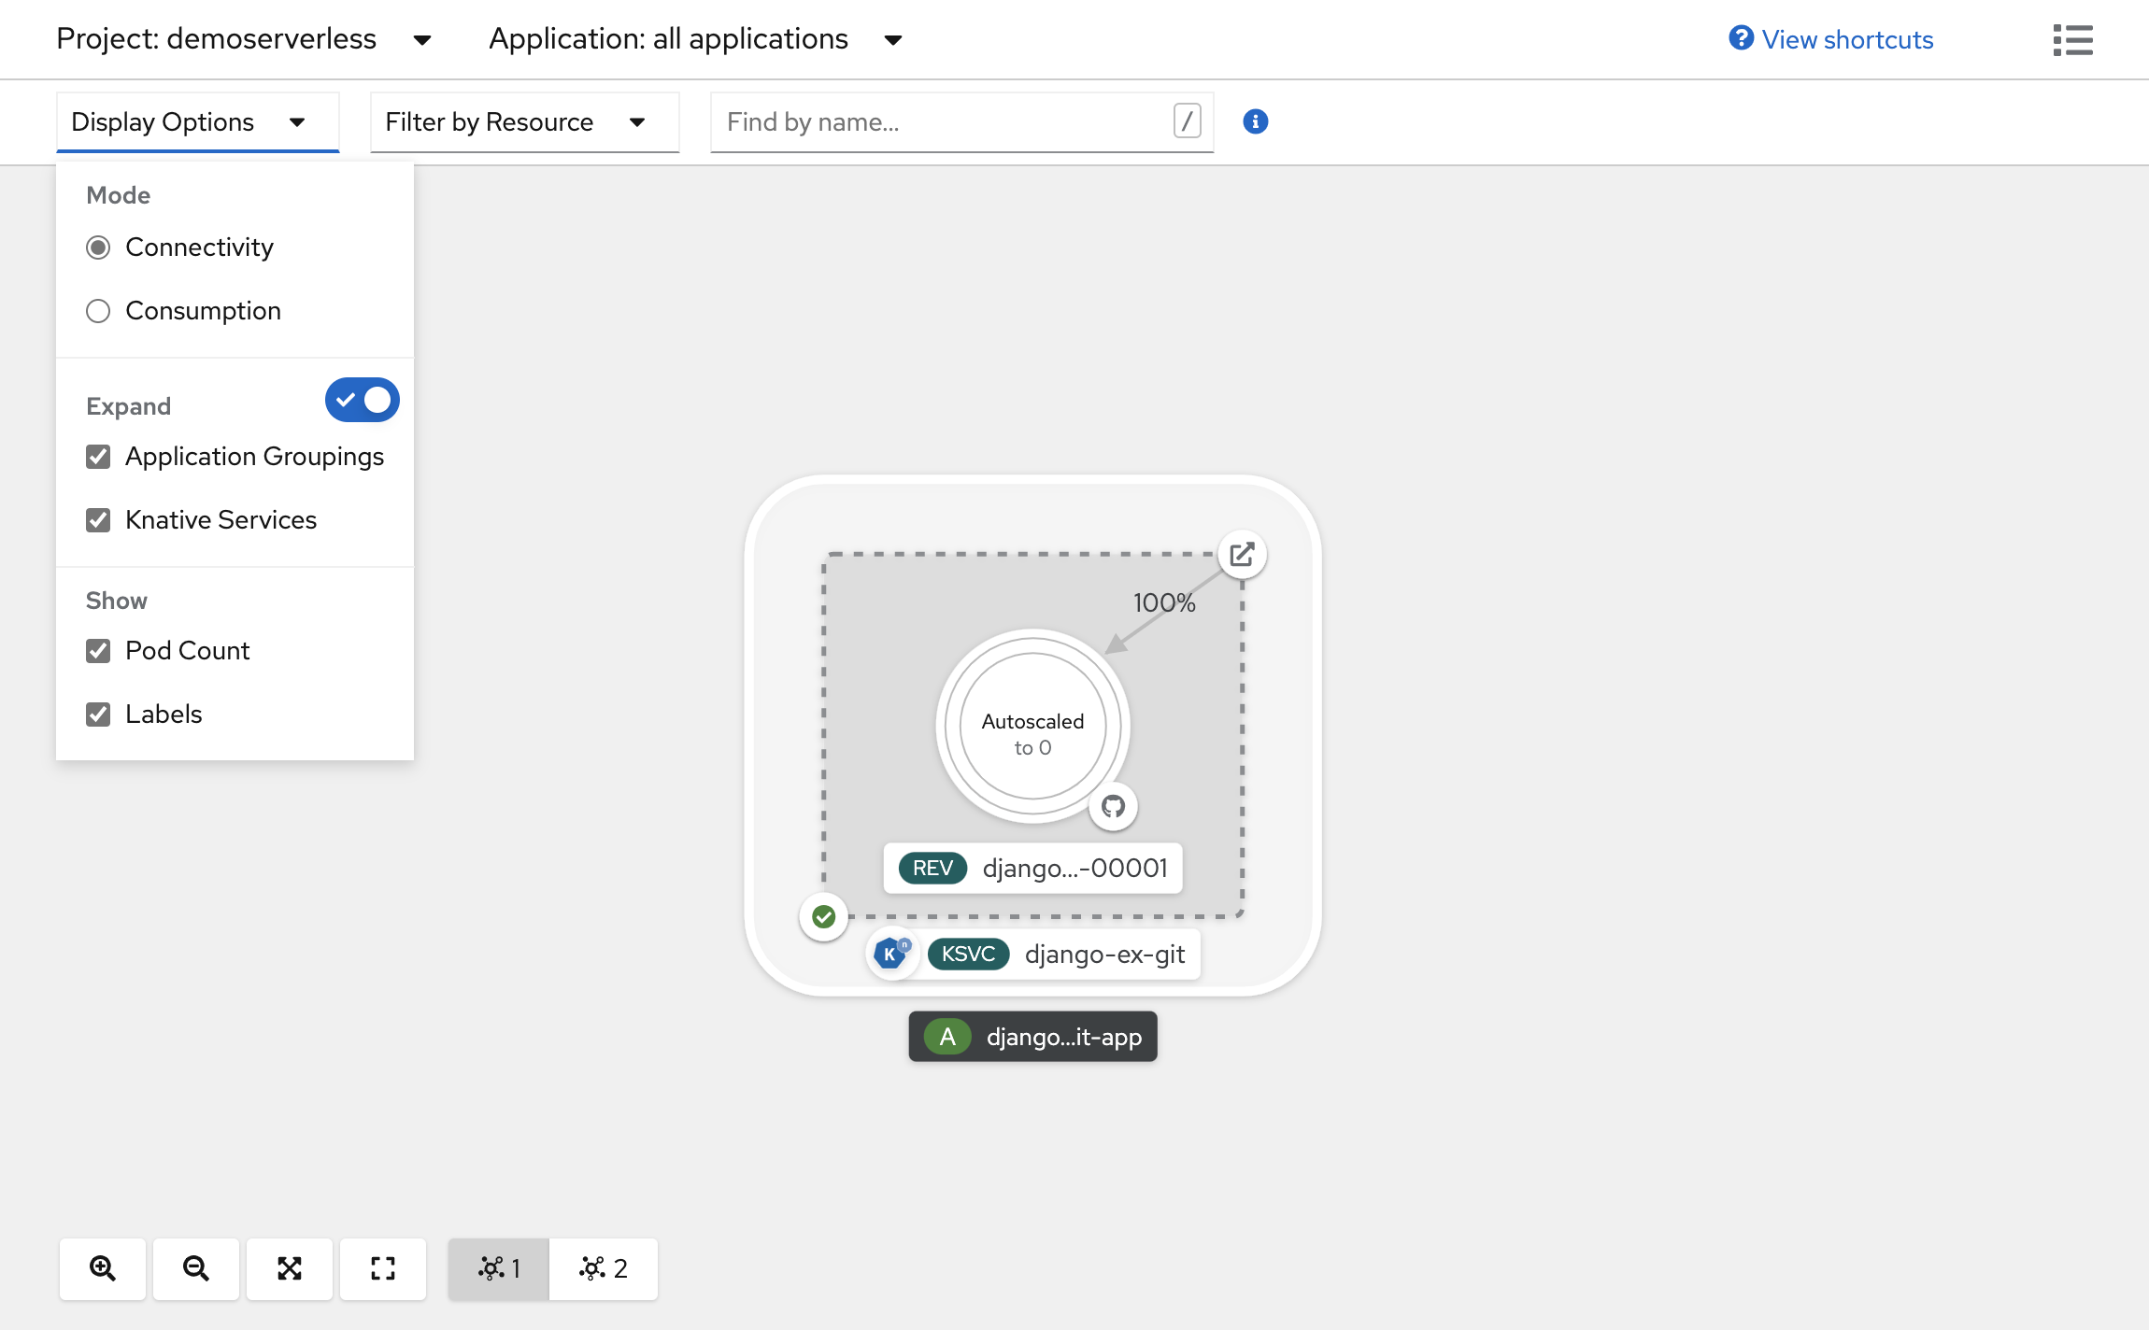Enable the Application Groupings checkbox
The image size is (2149, 1330).
100,456
